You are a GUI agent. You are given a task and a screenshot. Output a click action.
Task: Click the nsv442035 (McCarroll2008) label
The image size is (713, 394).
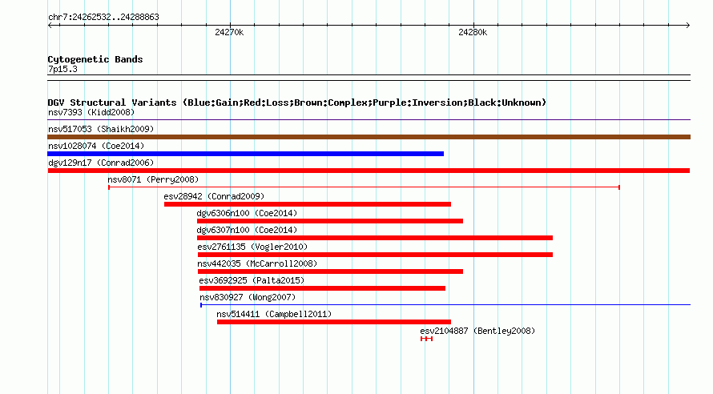click(257, 263)
